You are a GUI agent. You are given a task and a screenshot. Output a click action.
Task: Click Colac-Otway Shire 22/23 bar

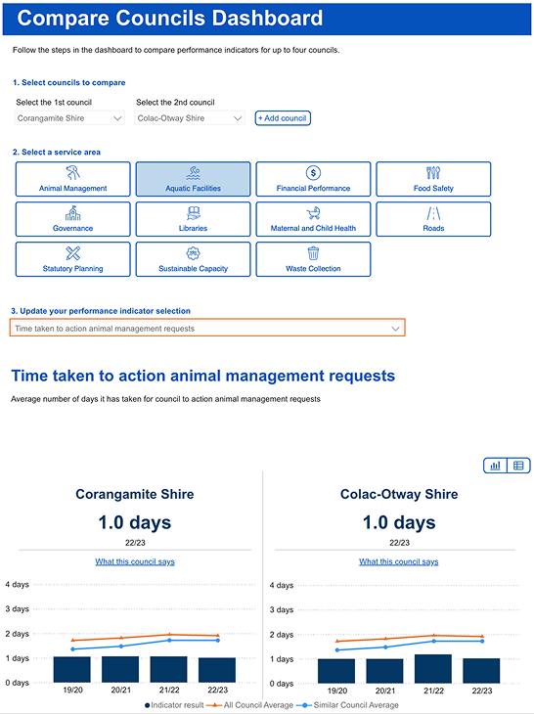coord(481,671)
